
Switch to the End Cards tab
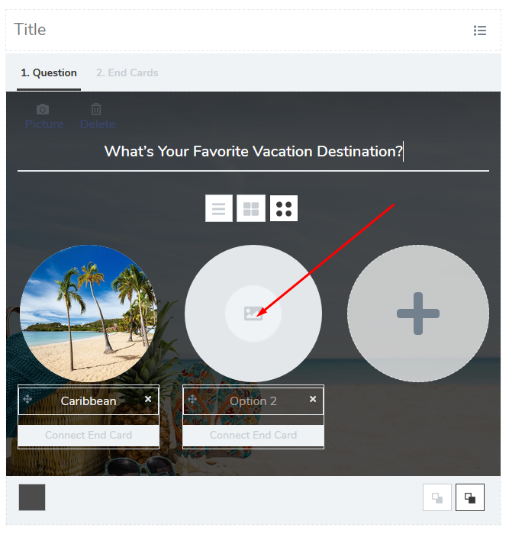(127, 73)
